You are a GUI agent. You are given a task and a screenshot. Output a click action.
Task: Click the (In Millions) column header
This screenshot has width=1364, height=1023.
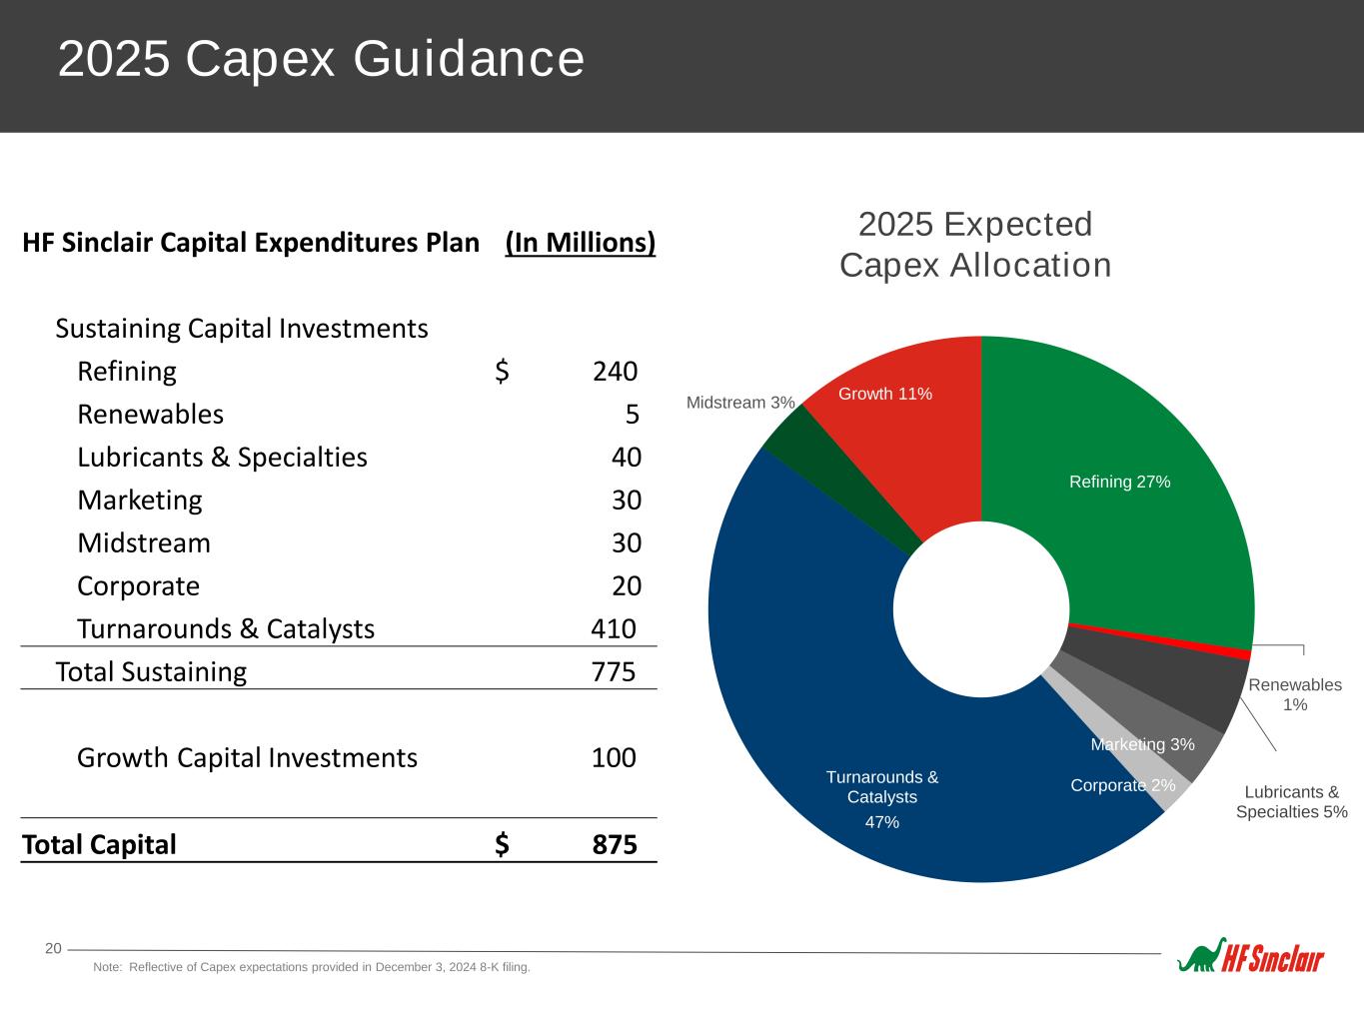581,243
